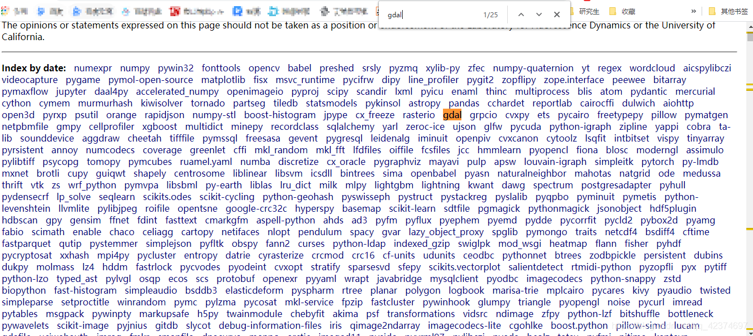Open the gevent link

(303, 138)
